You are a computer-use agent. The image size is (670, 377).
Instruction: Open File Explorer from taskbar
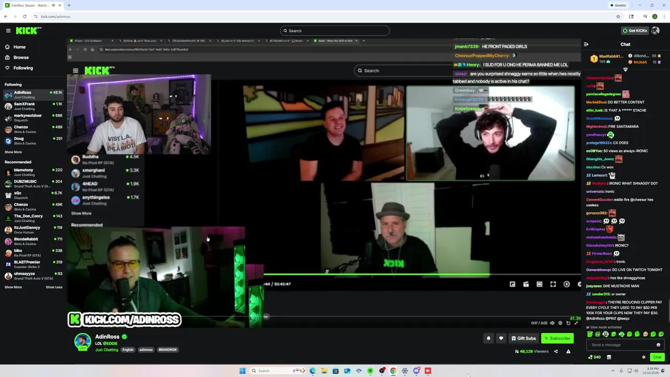pyautogui.click(x=324, y=371)
